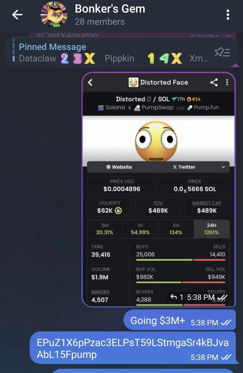The width and height of the screenshot is (243, 373).
Task: Click the buy/sell volume ratio bar
Action: [181, 282]
